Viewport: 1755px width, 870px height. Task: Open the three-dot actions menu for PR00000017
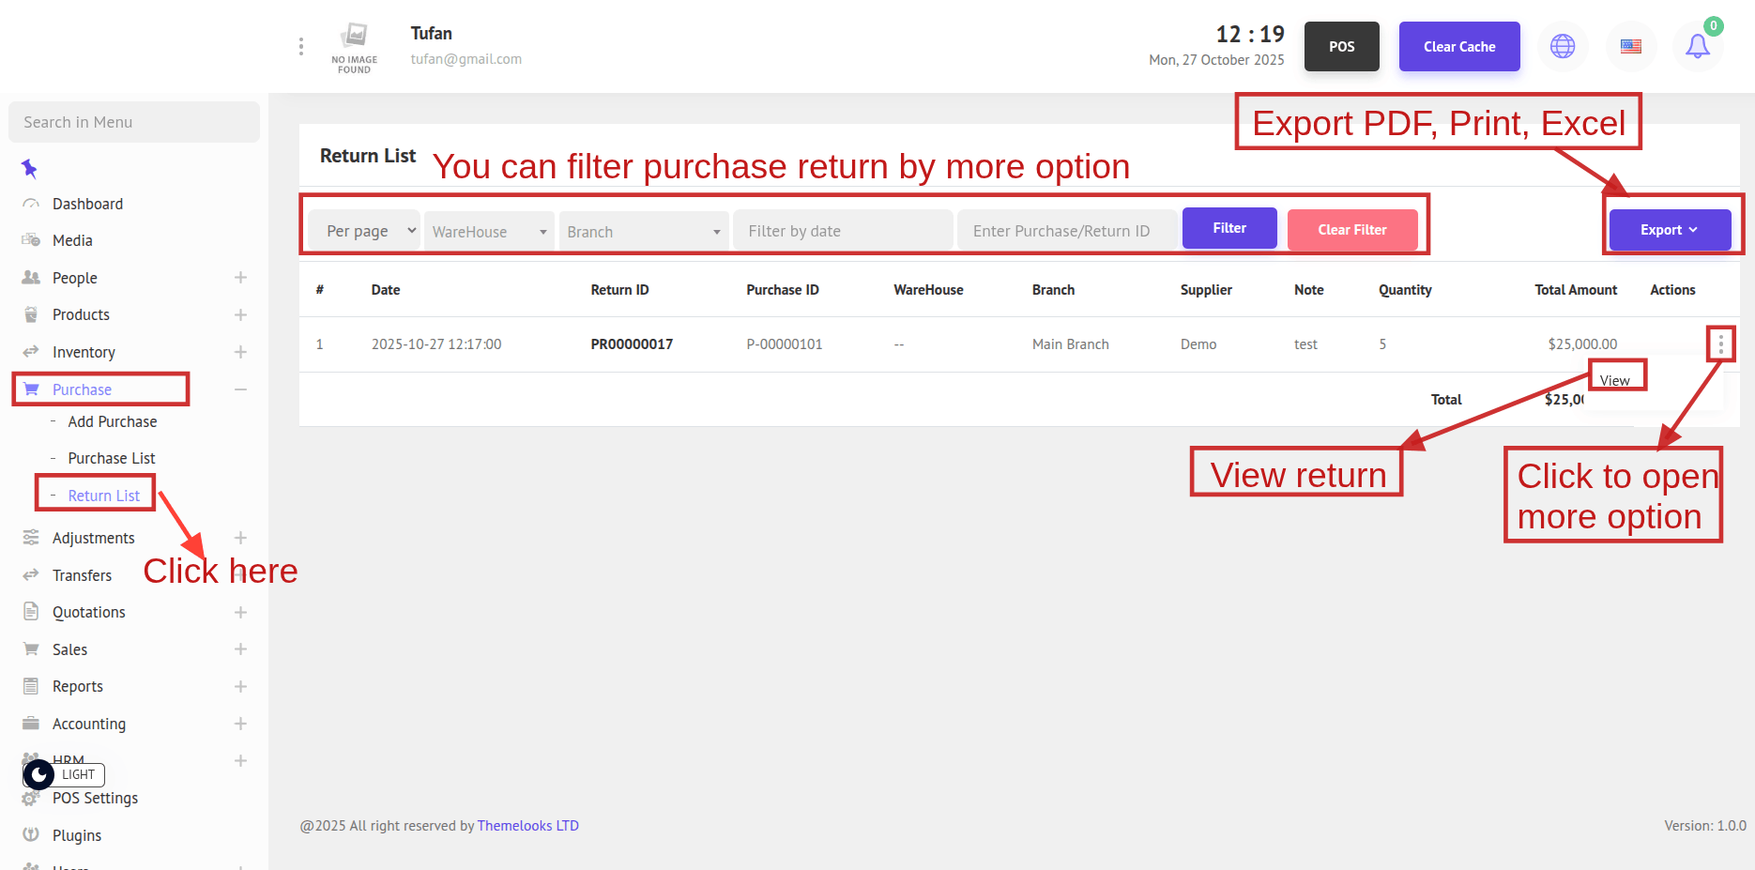click(x=1720, y=344)
